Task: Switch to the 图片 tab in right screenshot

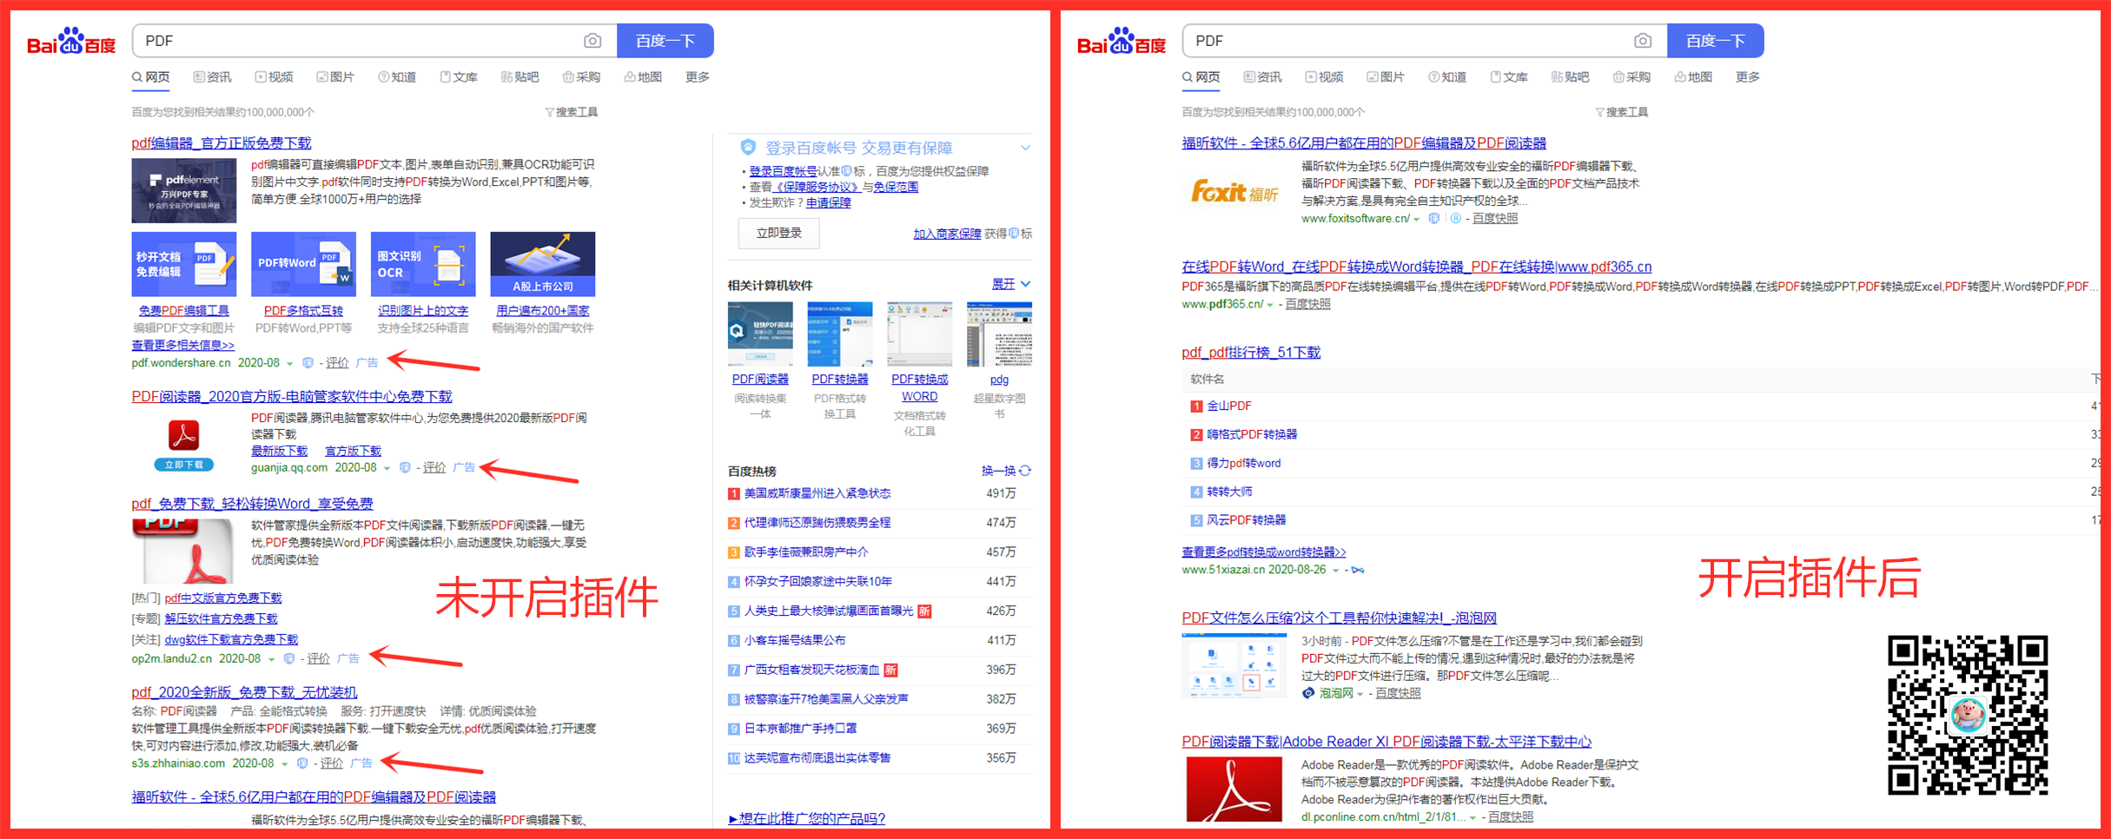Action: pyautogui.click(x=1386, y=77)
